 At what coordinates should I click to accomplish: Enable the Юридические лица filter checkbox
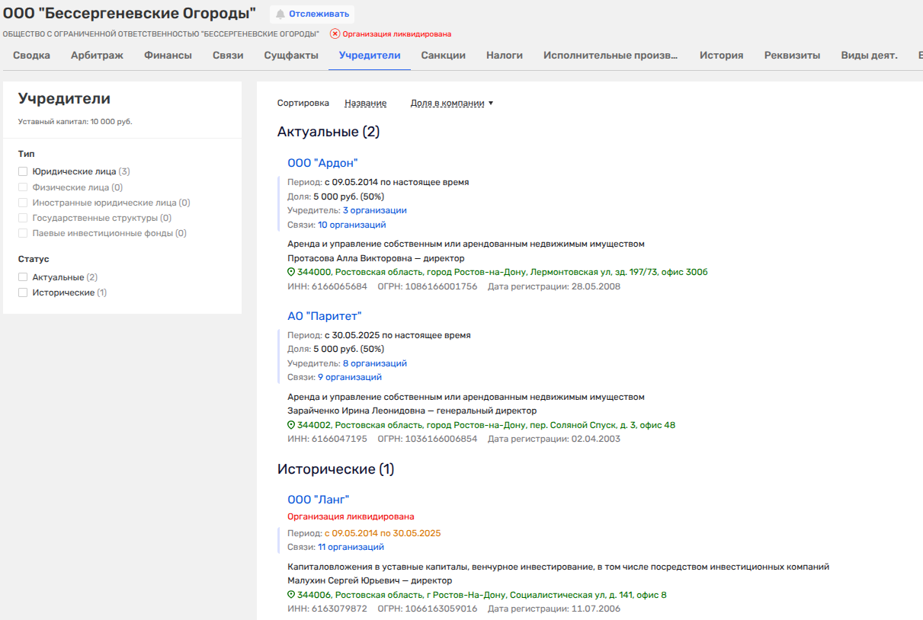click(x=23, y=171)
